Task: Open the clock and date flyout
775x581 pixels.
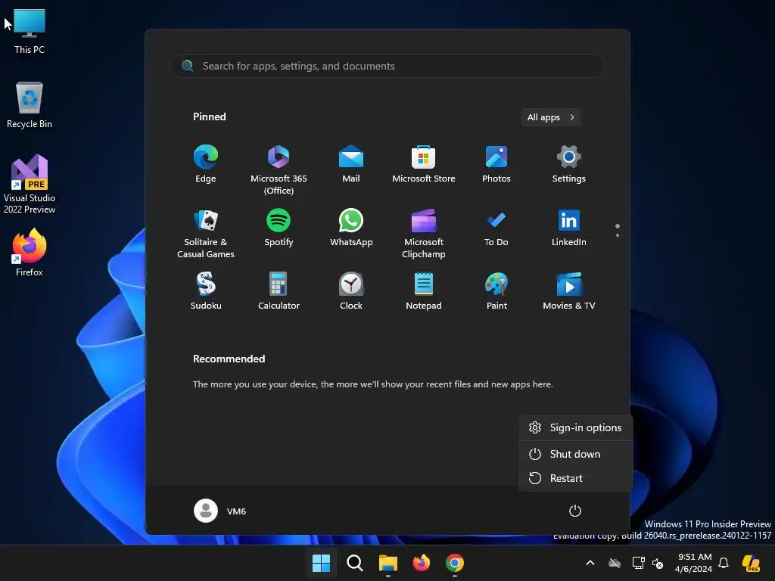Action: 693,563
